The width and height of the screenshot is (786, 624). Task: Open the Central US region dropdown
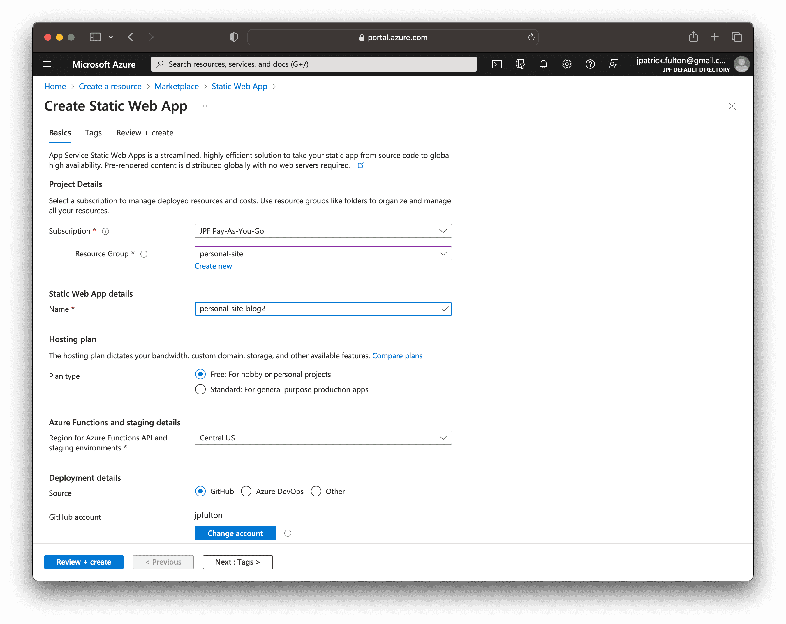click(323, 438)
